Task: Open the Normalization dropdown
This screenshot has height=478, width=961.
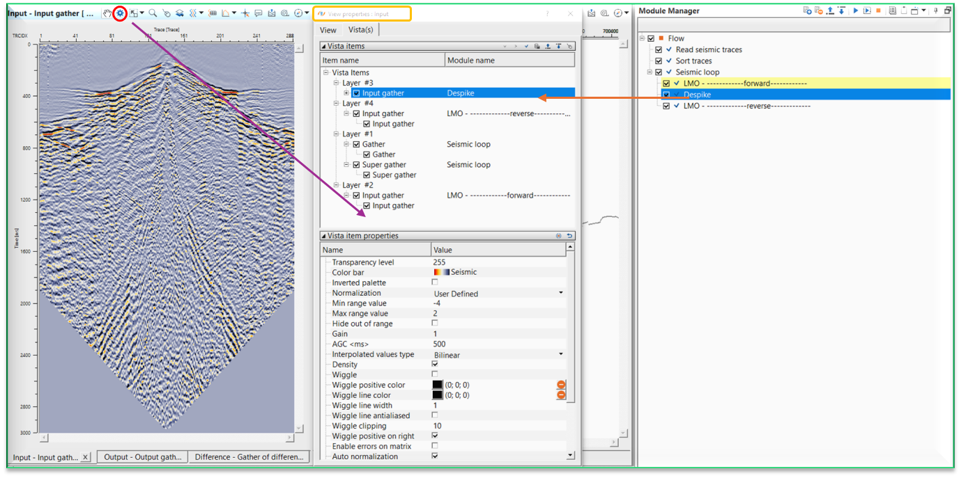Action: [x=560, y=294]
